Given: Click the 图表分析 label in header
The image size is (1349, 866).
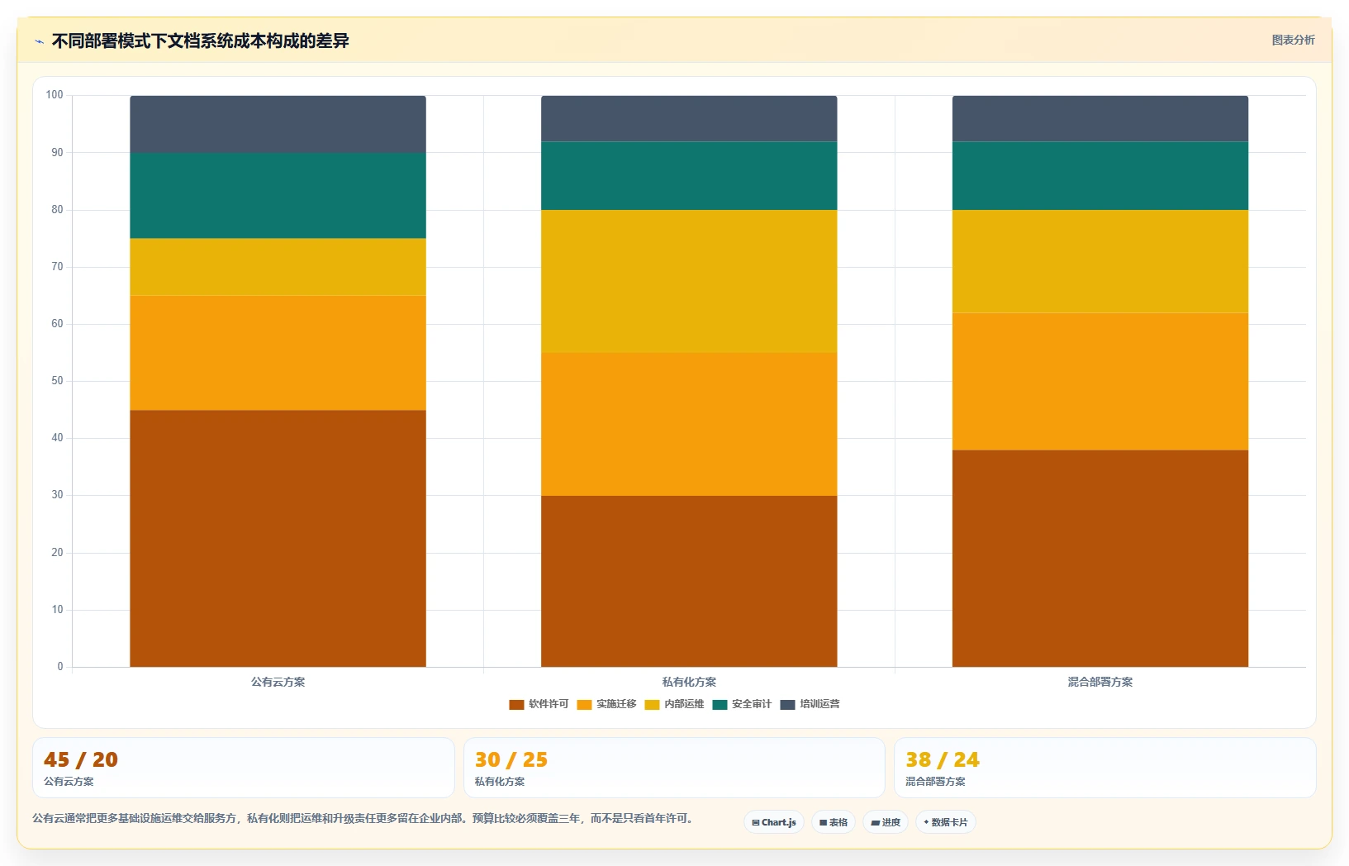Looking at the screenshot, I should [1293, 40].
